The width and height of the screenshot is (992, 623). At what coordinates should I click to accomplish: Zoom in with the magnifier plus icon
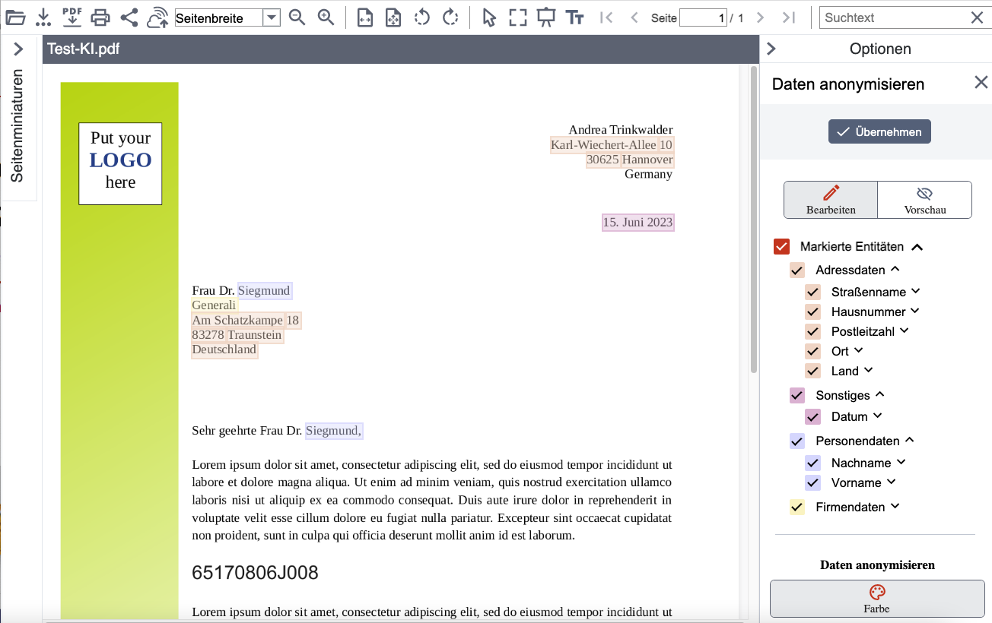[326, 17]
